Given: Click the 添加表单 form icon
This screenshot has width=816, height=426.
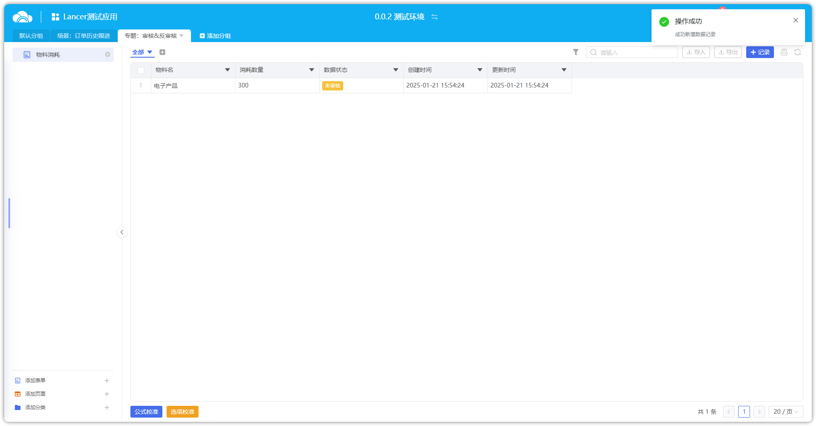Looking at the screenshot, I should (18, 381).
